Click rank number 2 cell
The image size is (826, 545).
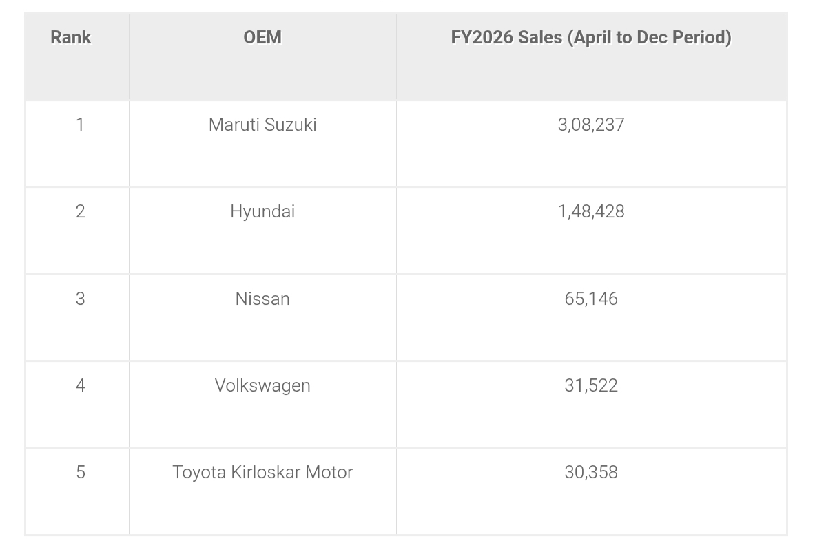click(80, 211)
